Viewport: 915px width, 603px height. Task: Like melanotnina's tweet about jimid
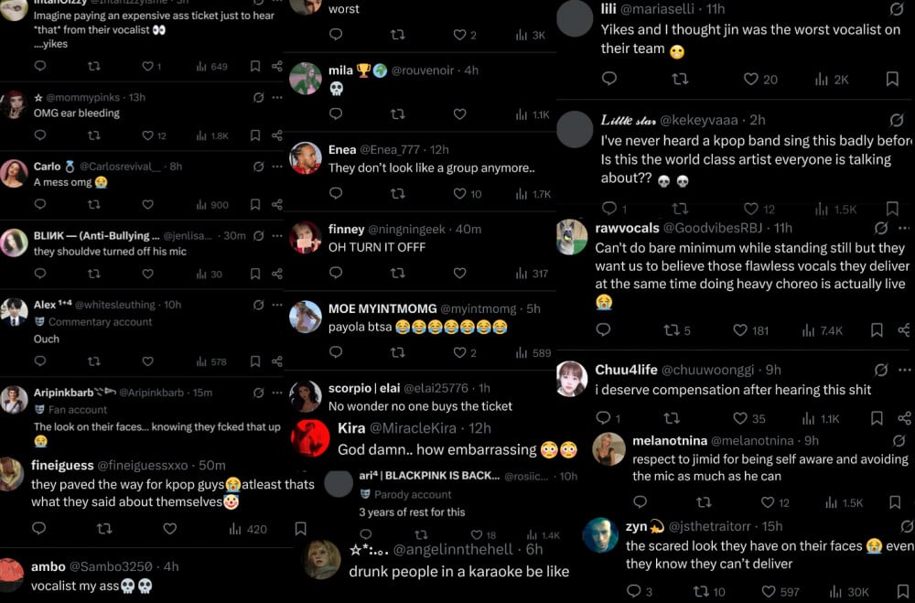tap(768, 502)
